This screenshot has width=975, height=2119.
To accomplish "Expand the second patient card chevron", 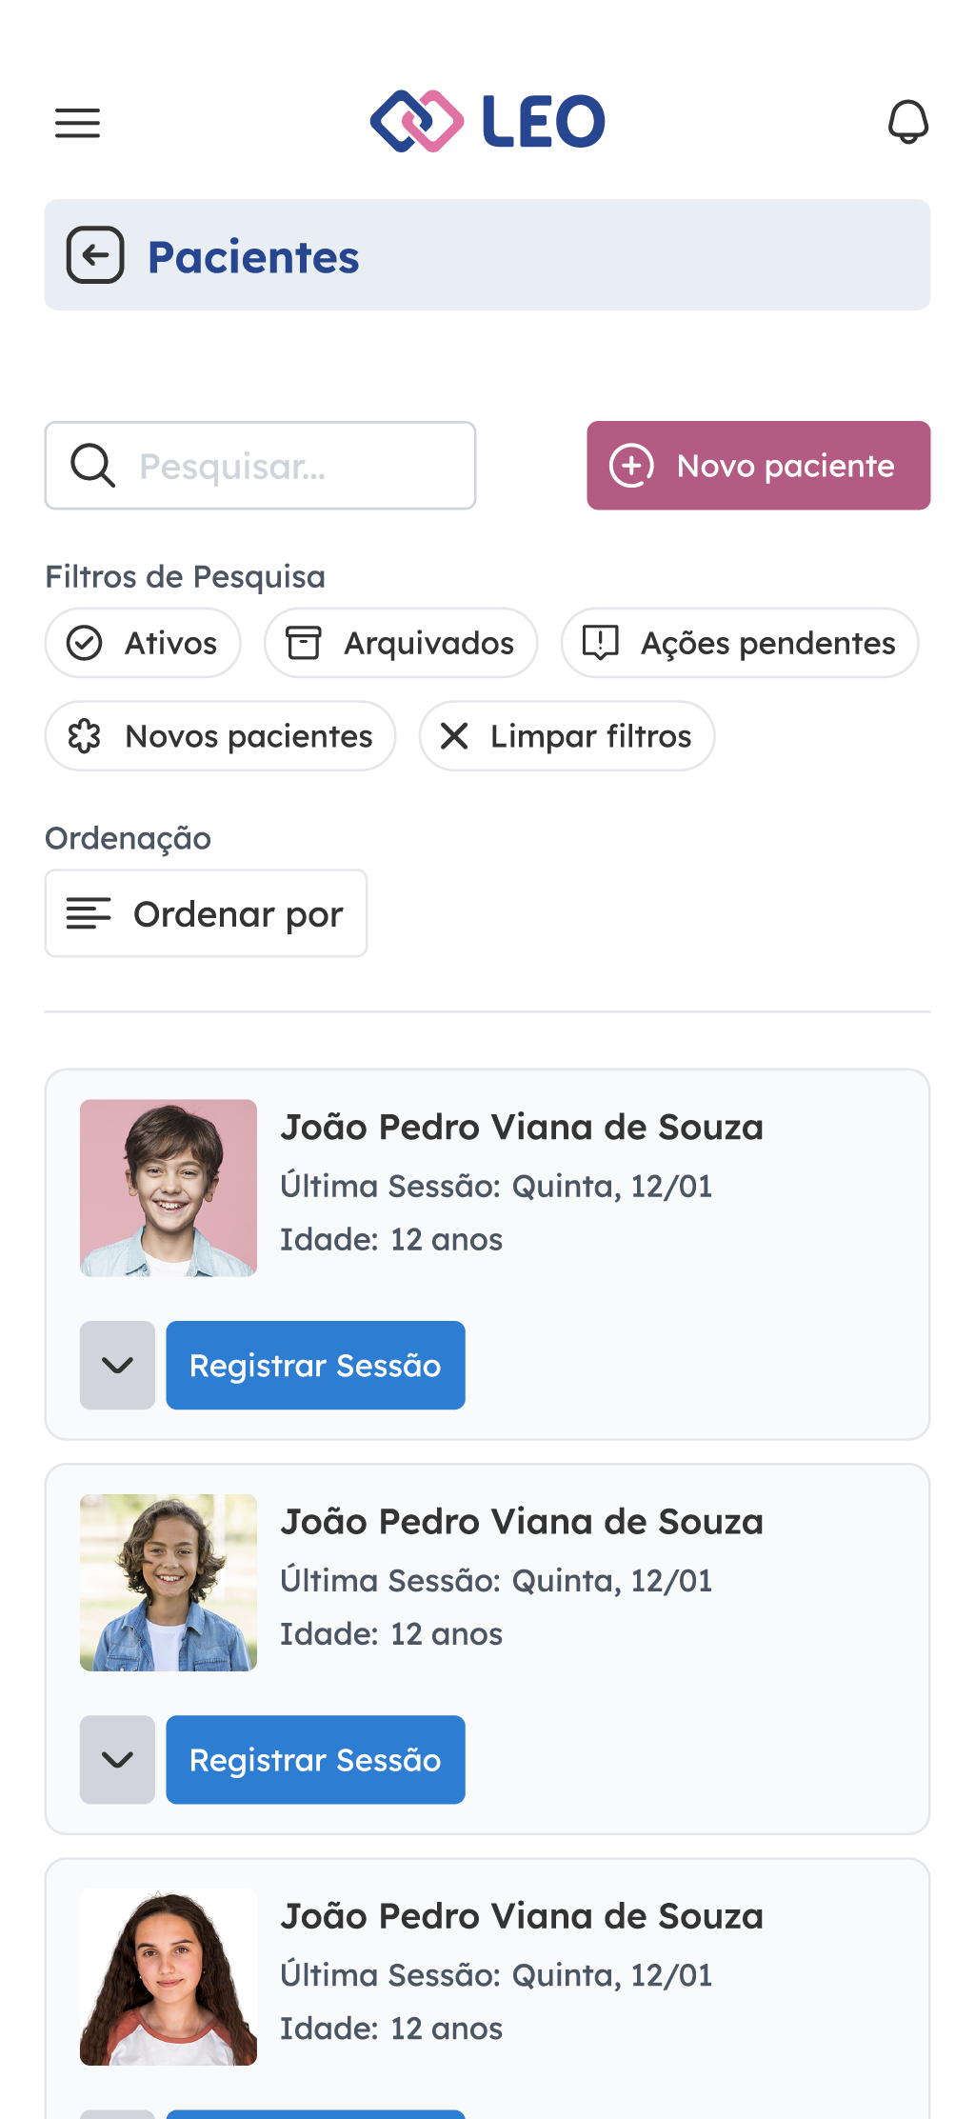I will click(x=117, y=1759).
